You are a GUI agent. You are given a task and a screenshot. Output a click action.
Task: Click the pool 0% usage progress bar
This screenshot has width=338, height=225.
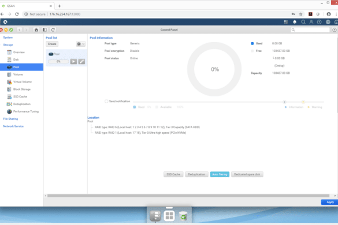[58, 62]
